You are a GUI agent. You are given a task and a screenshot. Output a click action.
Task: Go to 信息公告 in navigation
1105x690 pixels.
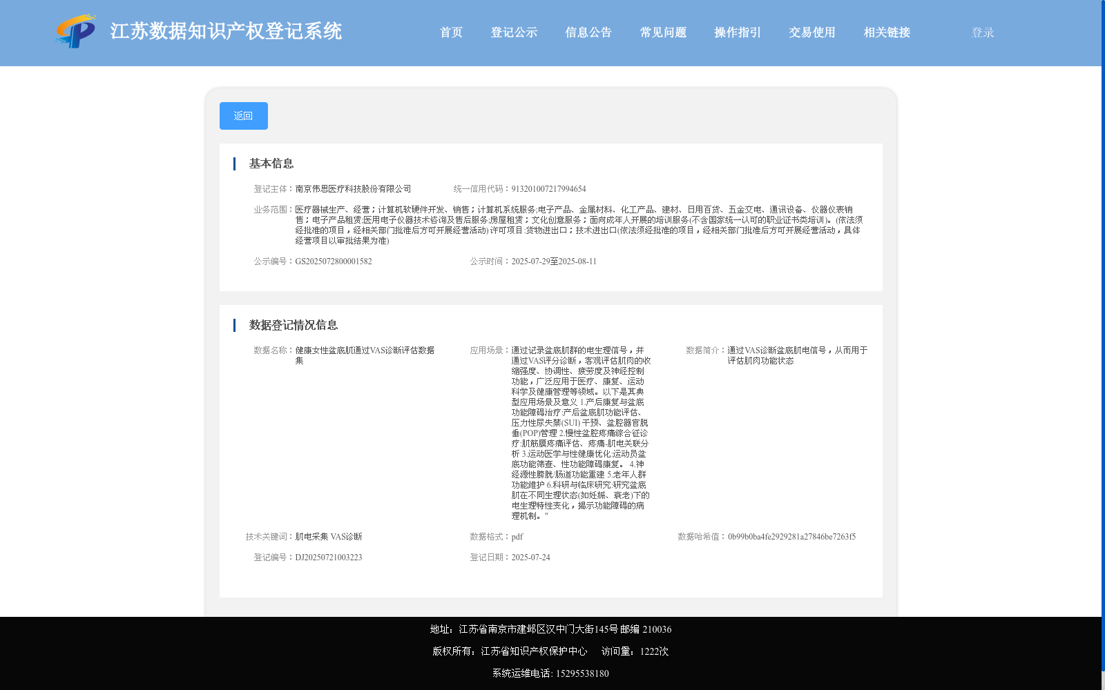click(588, 32)
